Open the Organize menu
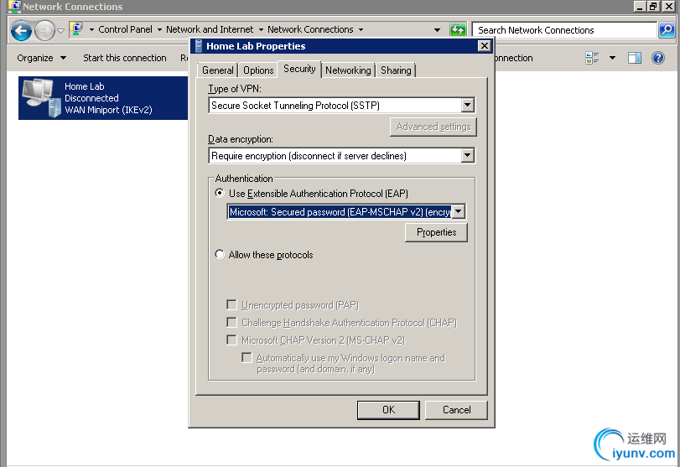 [42, 58]
